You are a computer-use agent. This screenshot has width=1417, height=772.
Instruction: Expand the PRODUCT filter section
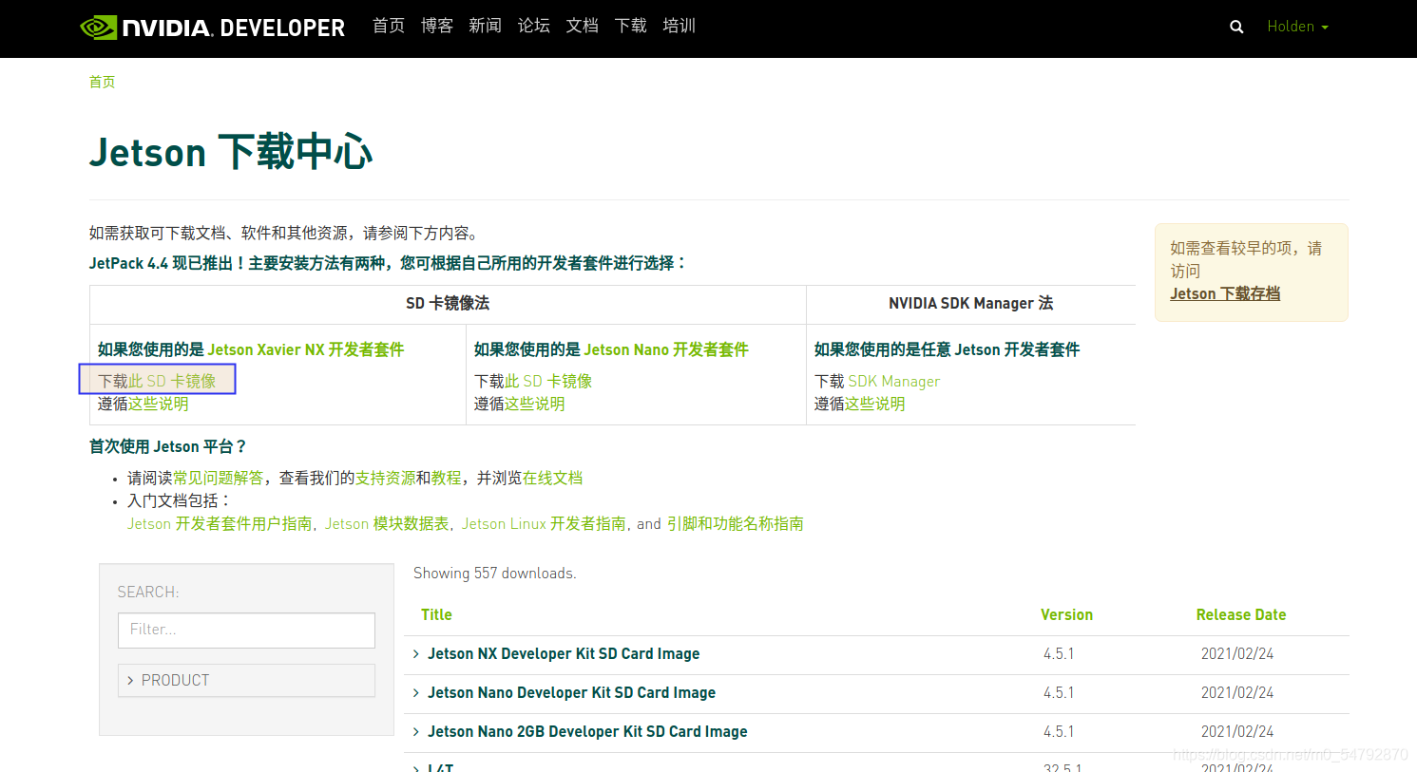point(246,680)
